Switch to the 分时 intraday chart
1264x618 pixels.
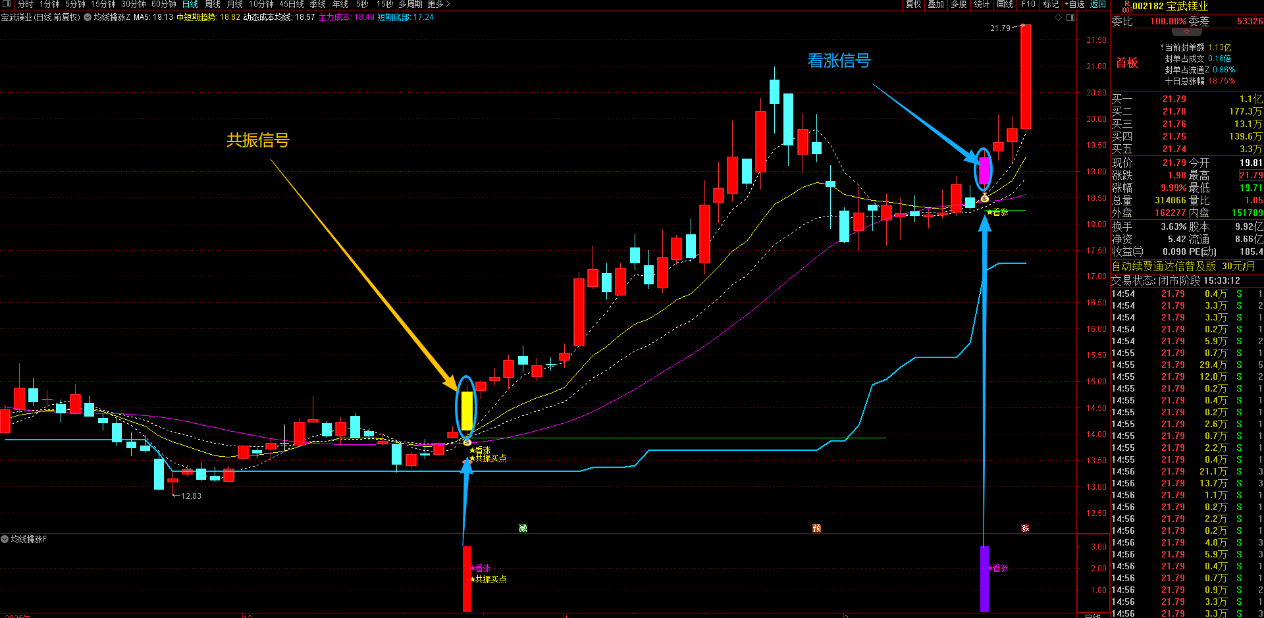(x=25, y=4)
